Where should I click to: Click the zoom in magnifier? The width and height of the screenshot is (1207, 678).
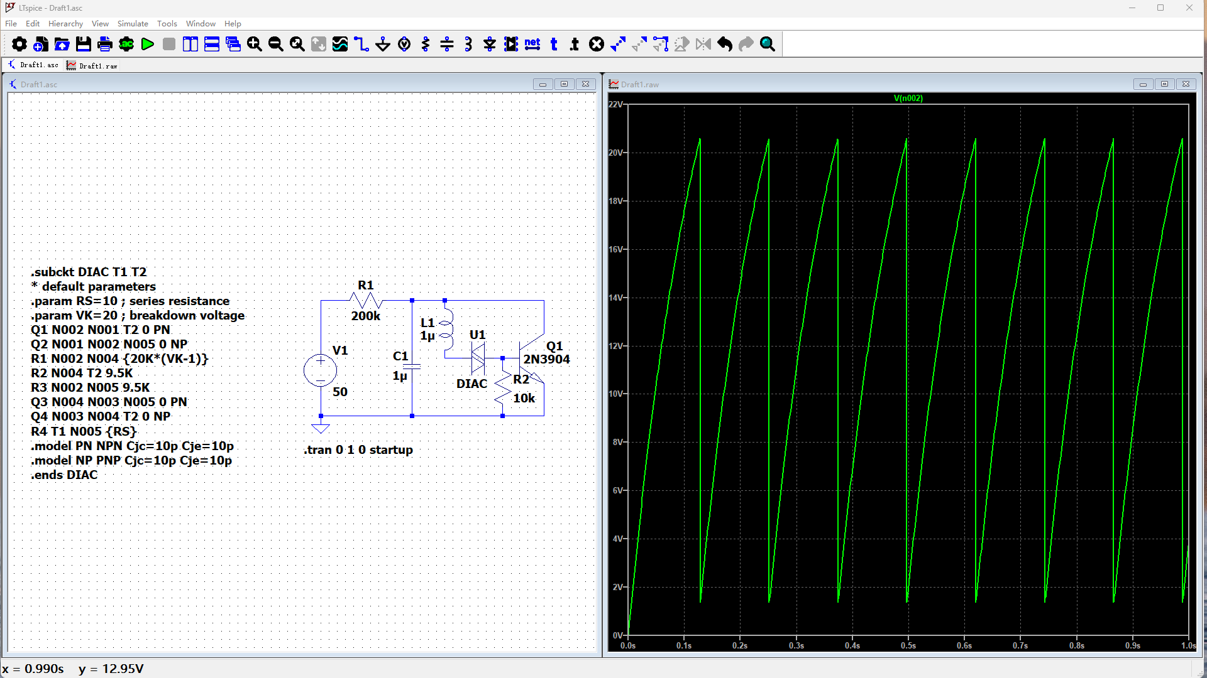[x=255, y=44]
